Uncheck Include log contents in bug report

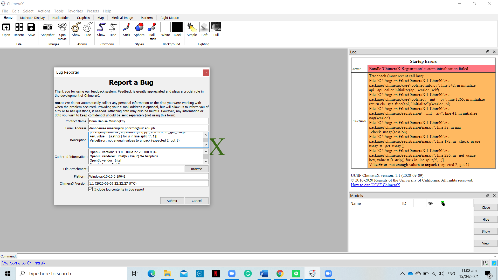[x=91, y=190]
